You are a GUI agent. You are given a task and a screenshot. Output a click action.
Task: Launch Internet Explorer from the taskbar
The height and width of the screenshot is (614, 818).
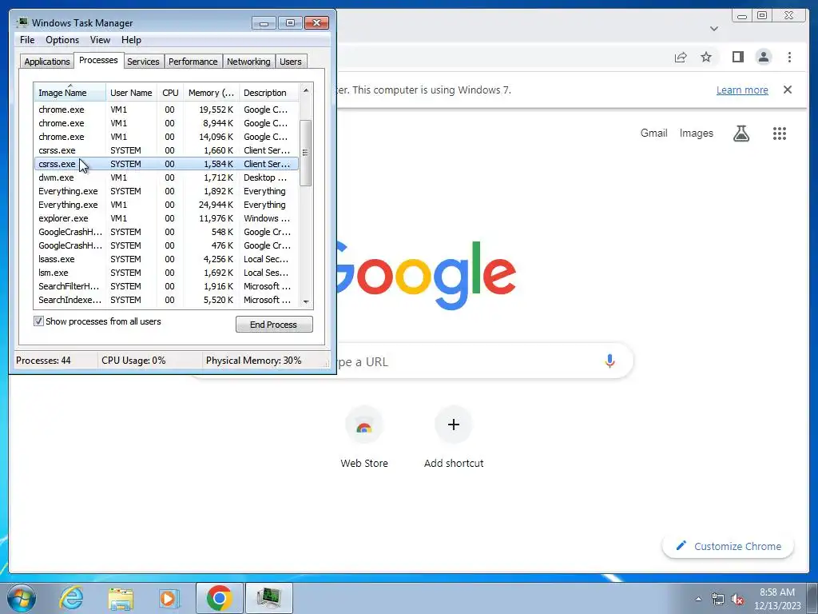(71, 598)
